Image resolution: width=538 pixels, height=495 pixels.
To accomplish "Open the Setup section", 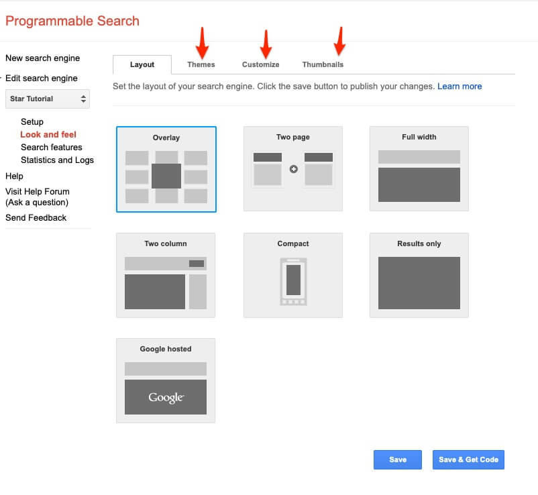I will click(x=32, y=122).
